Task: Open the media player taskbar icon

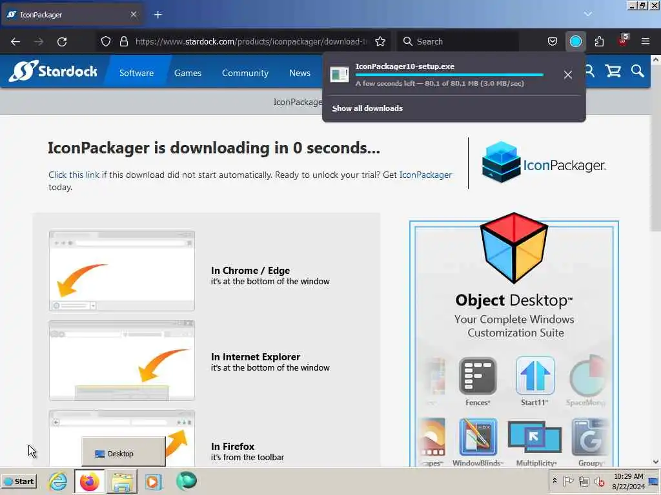Action: click(154, 481)
